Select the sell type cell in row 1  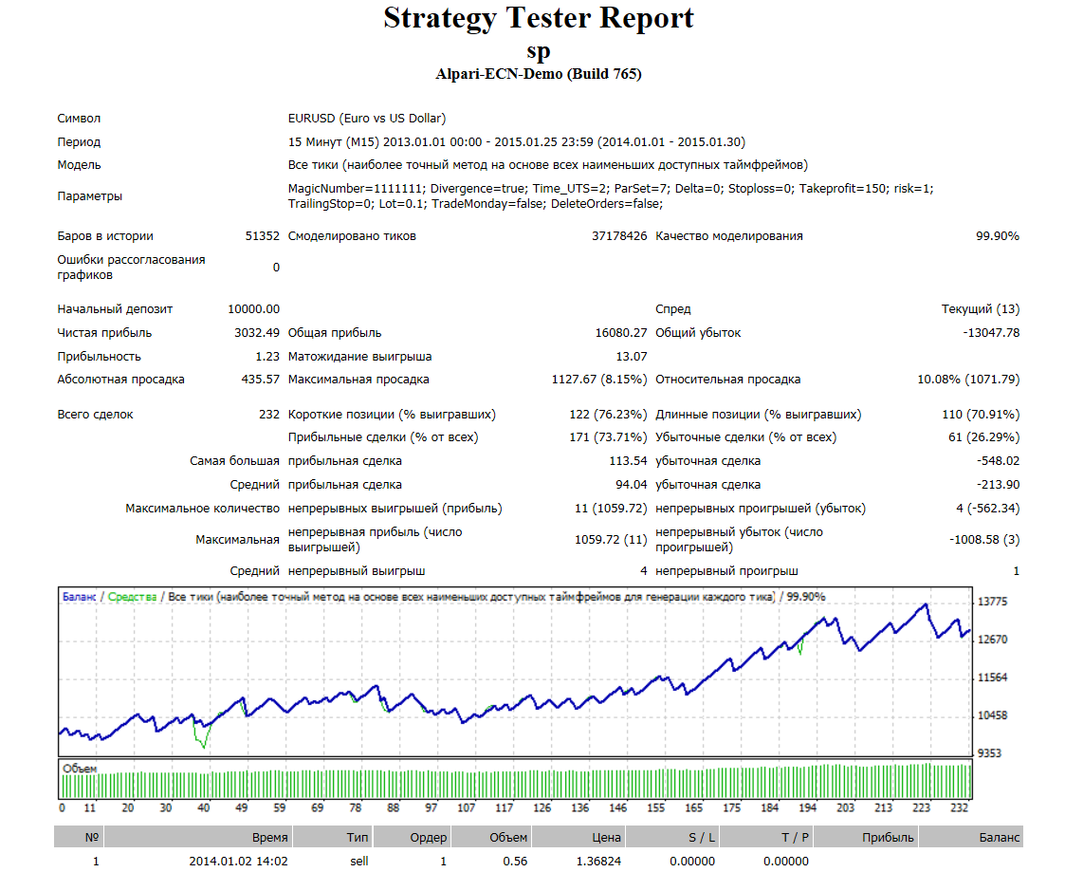point(359,862)
